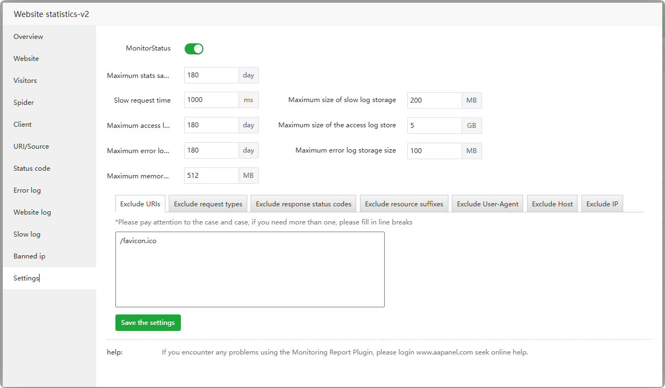The width and height of the screenshot is (665, 388).
Task: Focus the Maximum stats save days field
Action: [x=211, y=75]
